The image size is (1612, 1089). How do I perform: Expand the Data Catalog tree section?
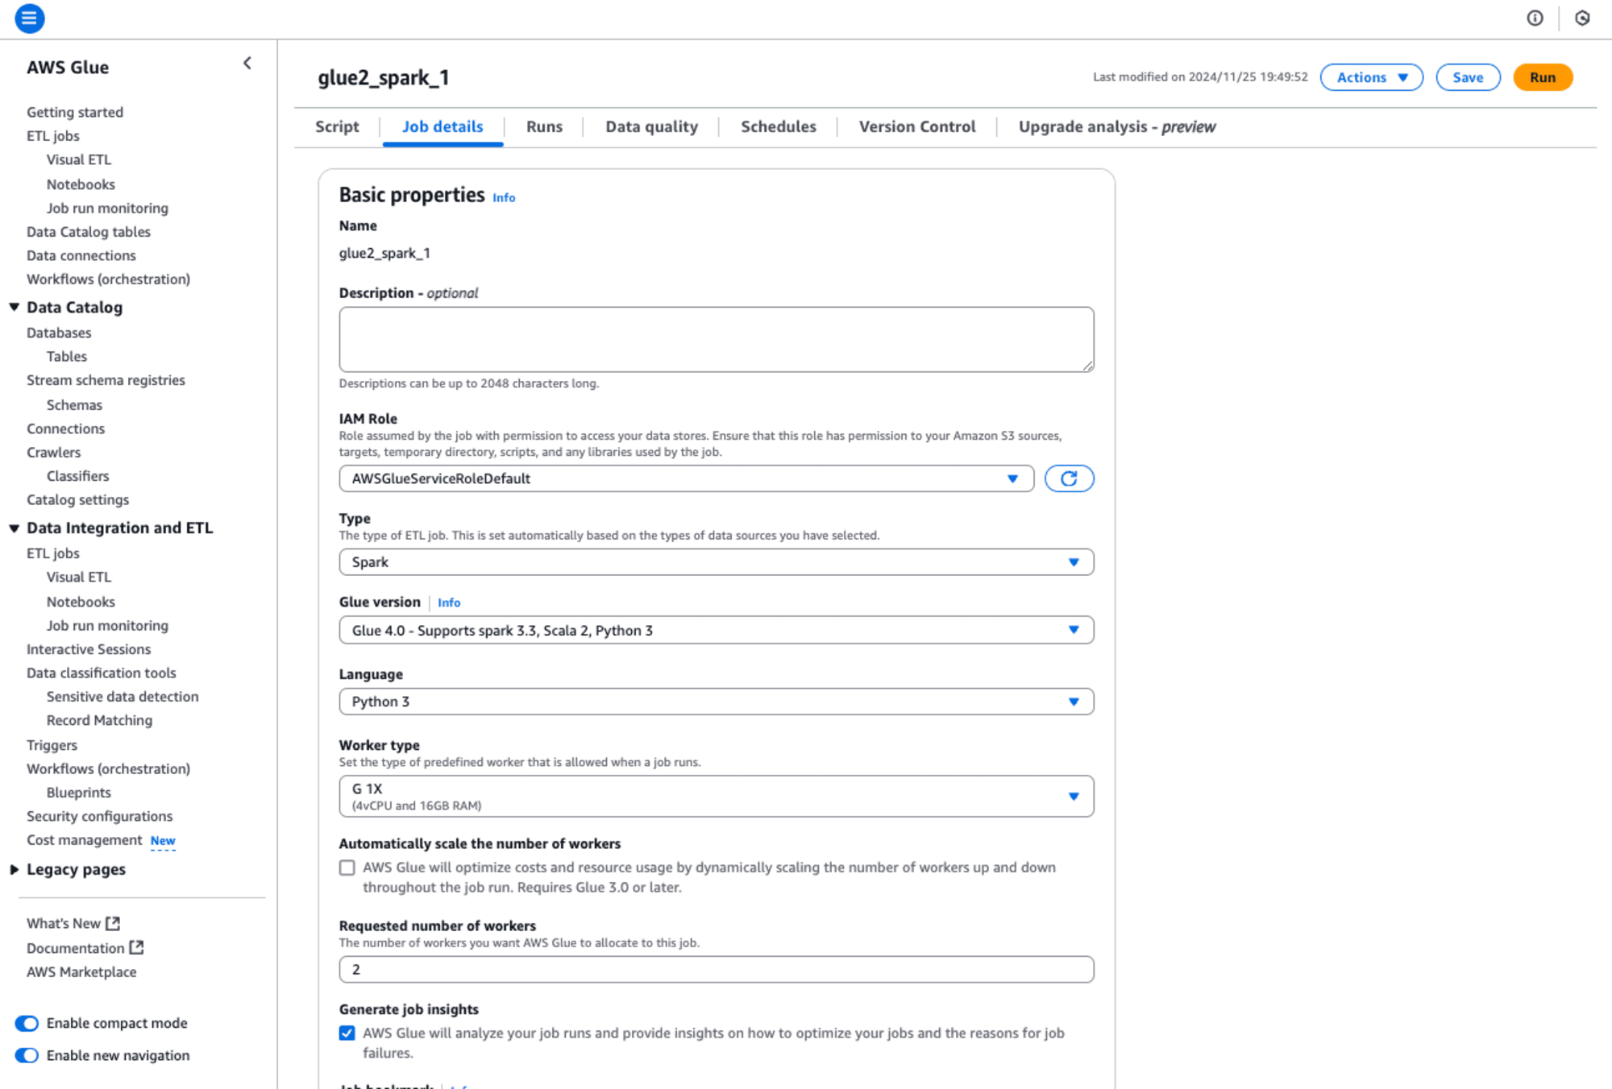click(15, 306)
